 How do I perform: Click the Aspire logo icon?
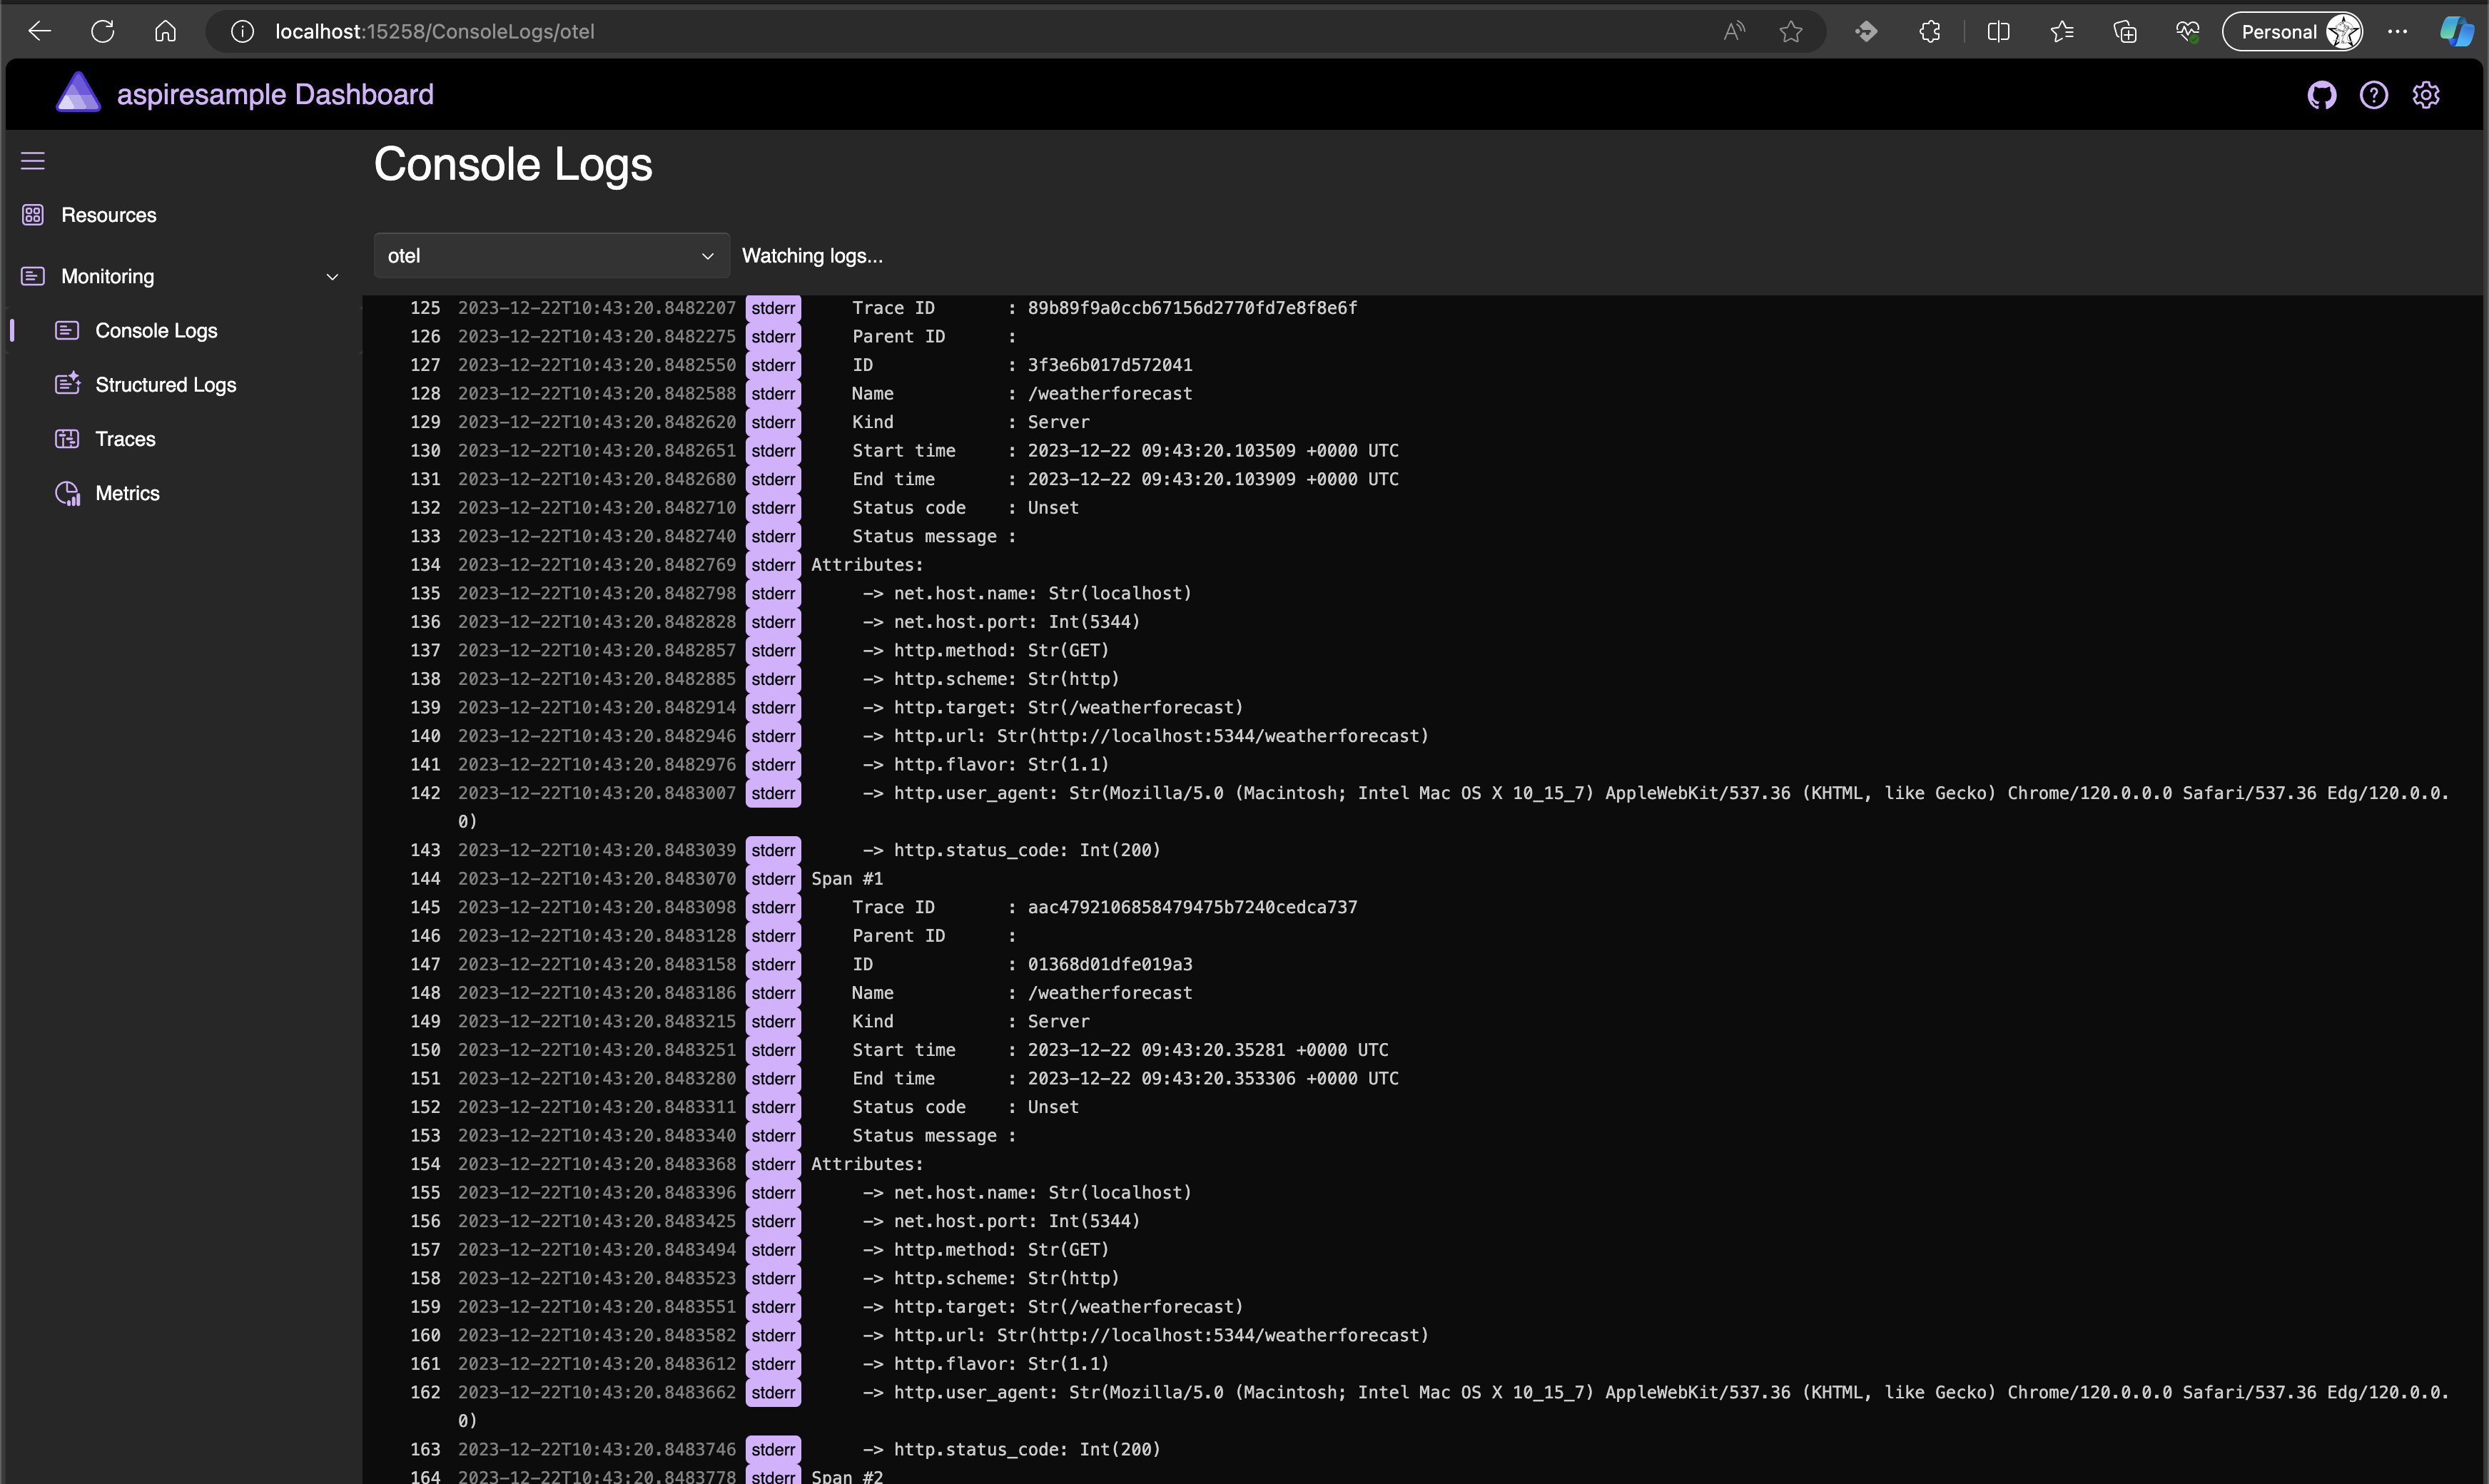pyautogui.click(x=78, y=93)
